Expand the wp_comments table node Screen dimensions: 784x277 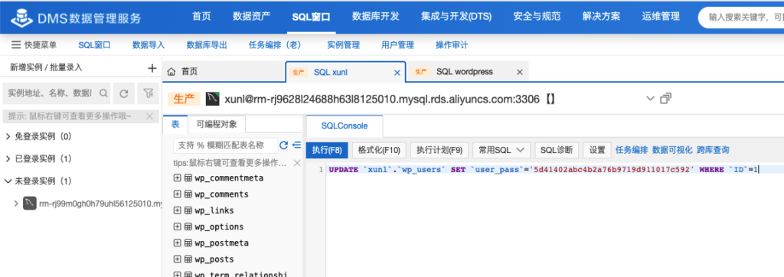[x=177, y=194]
